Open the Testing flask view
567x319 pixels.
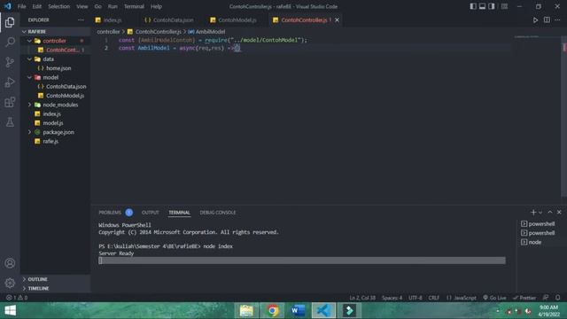[x=10, y=122]
